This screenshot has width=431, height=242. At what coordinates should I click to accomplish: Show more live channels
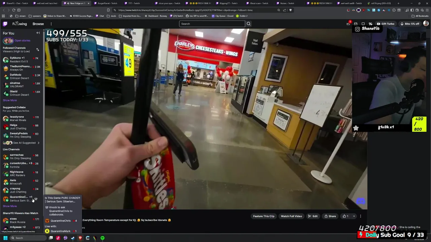coord(10,206)
